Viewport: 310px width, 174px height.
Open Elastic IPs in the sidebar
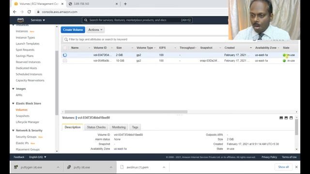(22, 143)
